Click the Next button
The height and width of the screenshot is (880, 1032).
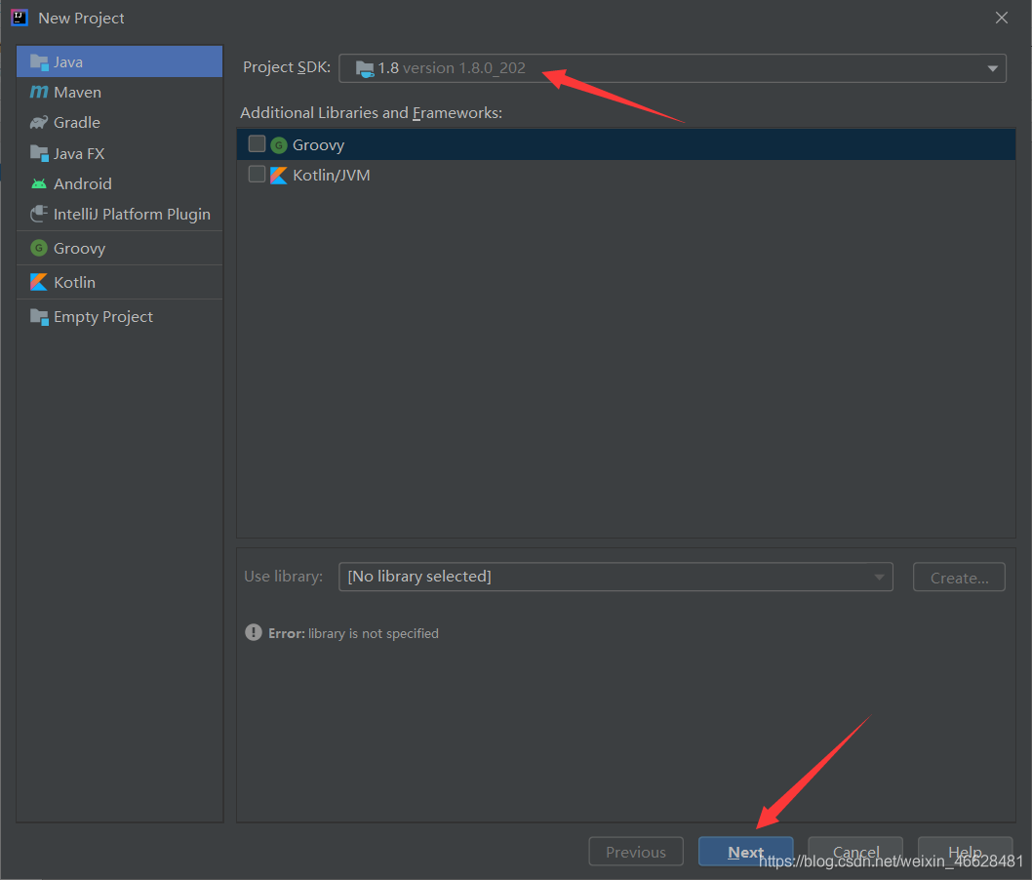pos(745,851)
